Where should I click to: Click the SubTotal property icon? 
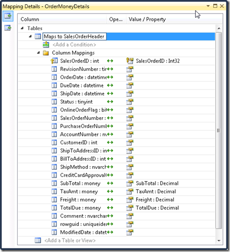(130, 183)
